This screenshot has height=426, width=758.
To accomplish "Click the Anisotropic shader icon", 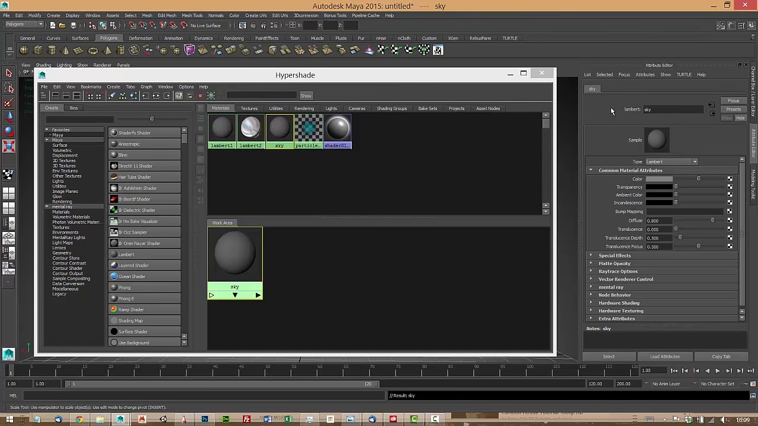I will click(114, 144).
